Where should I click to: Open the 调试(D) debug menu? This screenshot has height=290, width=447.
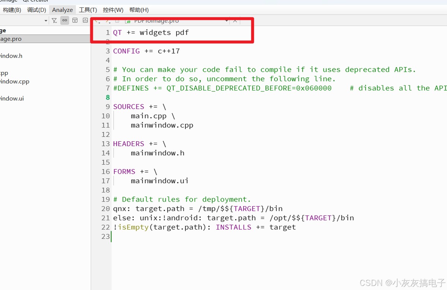click(x=37, y=10)
